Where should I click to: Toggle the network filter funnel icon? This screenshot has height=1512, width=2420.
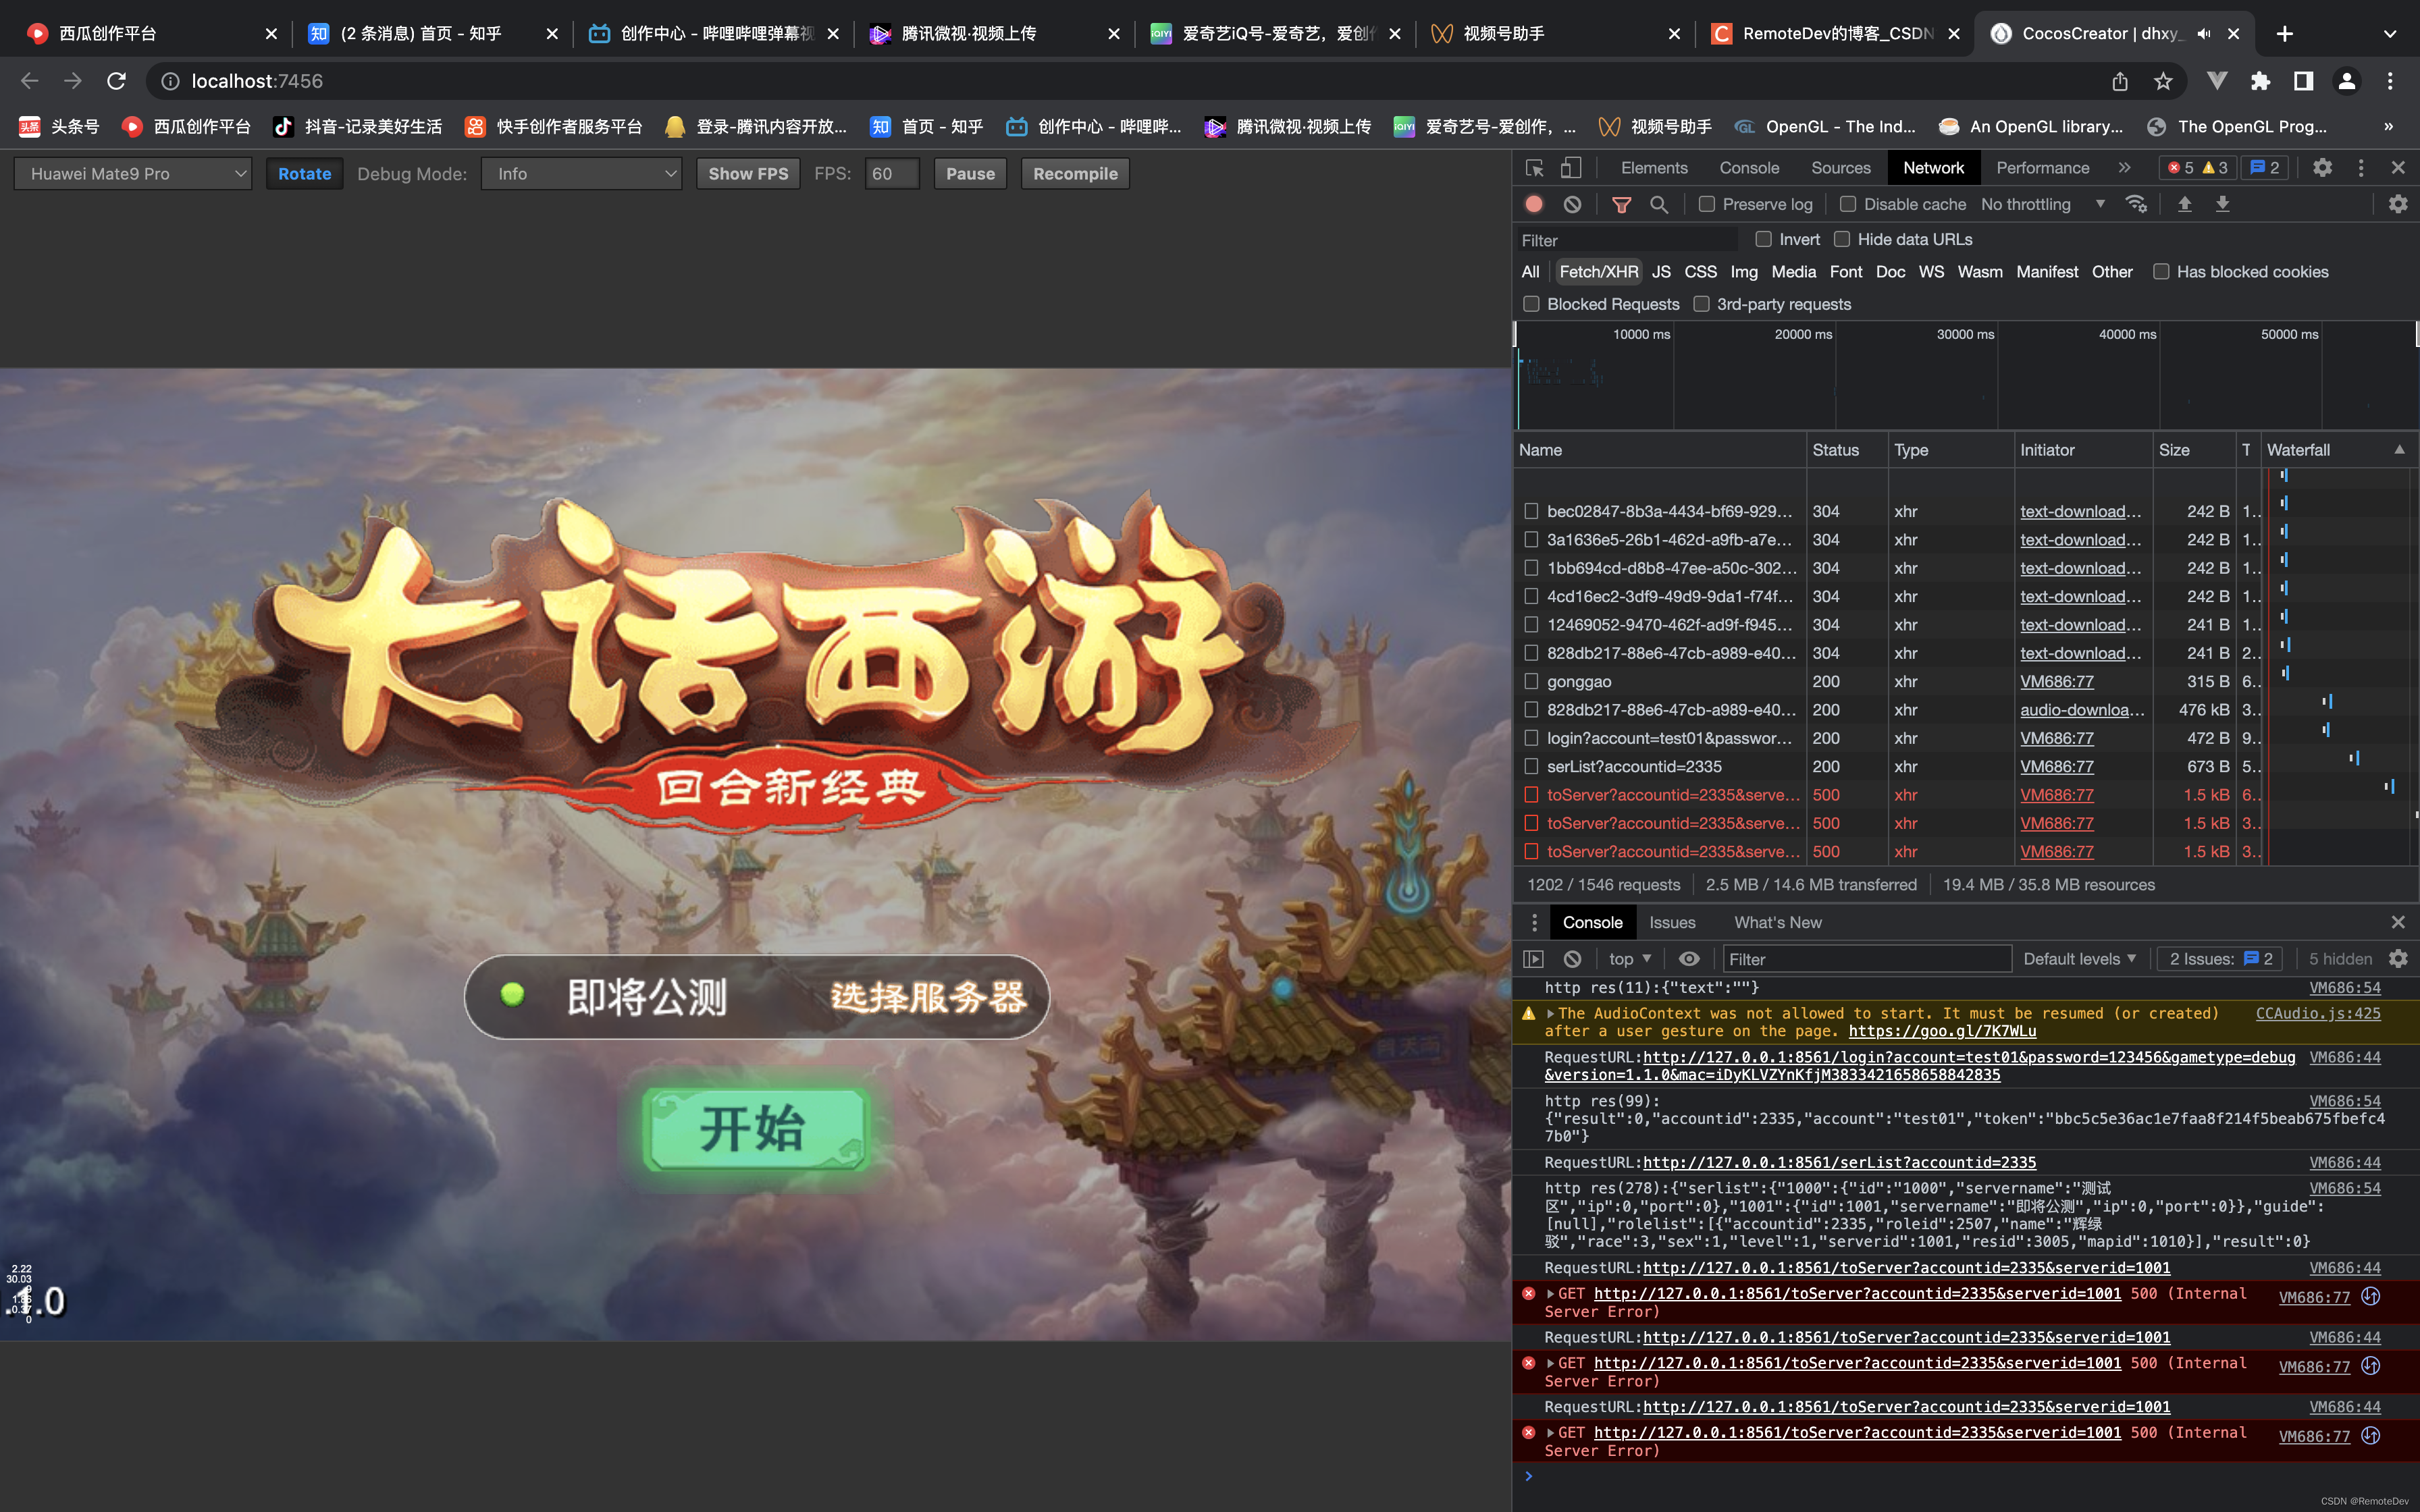[x=1621, y=204]
